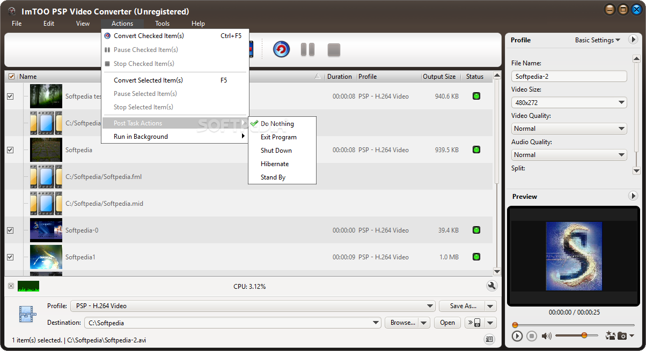Click the Save As... button
Screen dimensions: 646x351
tap(462, 307)
